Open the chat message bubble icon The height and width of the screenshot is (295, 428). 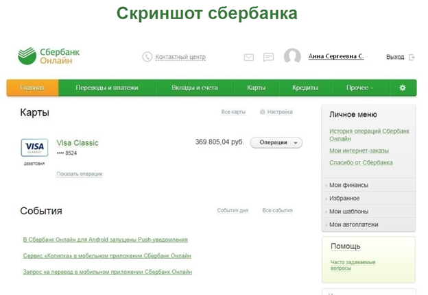tap(268, 57)
